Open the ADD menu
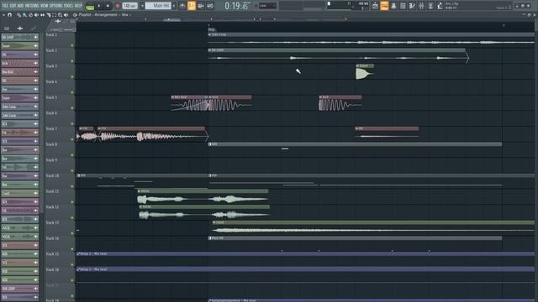This screenshot has height=302, width=538. pos(20,6)
